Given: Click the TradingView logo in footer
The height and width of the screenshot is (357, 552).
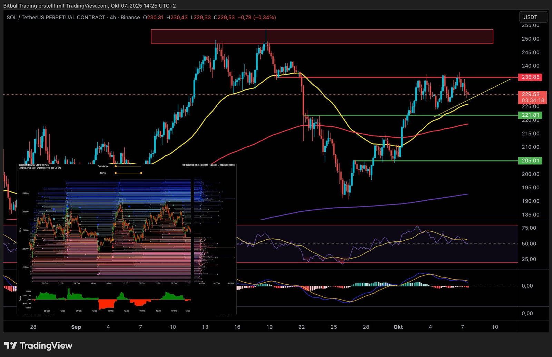Looking at the screenshot, I should [x=38, y=346].
